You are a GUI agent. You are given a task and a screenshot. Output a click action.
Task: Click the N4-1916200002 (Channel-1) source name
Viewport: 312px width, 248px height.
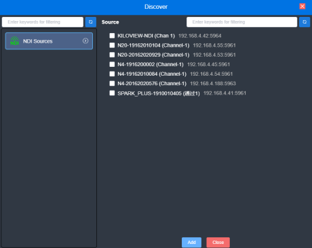(151, 64)
